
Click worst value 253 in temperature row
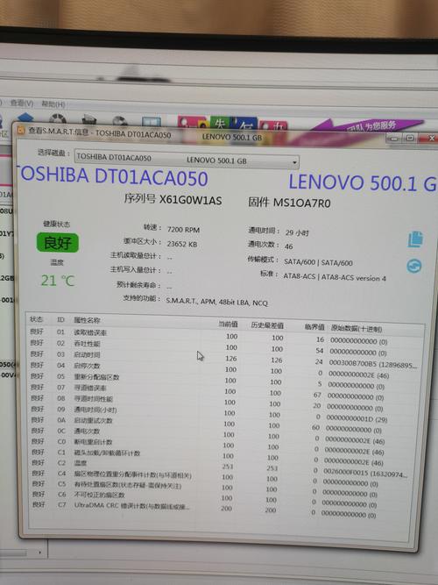point(272,467)
